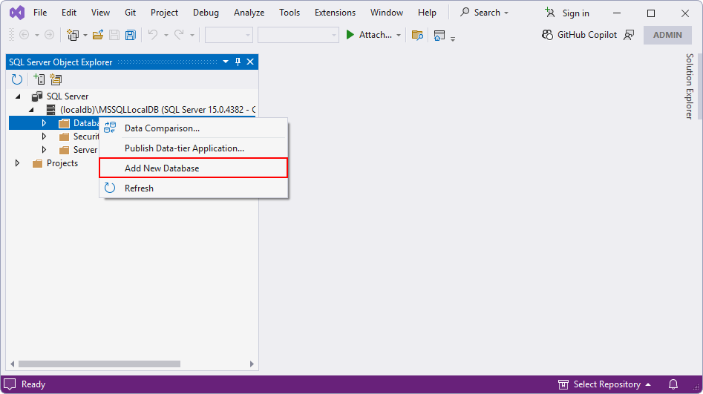Screen dimensions: 703x394
Task: Click the green Attach start arrow
Action: 350,35
